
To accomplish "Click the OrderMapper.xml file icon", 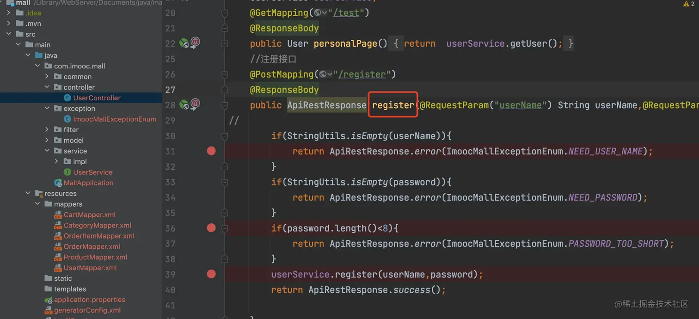I will (x=58, y=247).
